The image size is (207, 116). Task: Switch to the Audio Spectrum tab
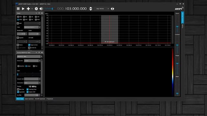29,99
